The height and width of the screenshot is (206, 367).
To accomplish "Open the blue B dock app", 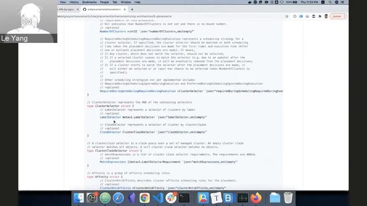I will [x=229, y=198].
